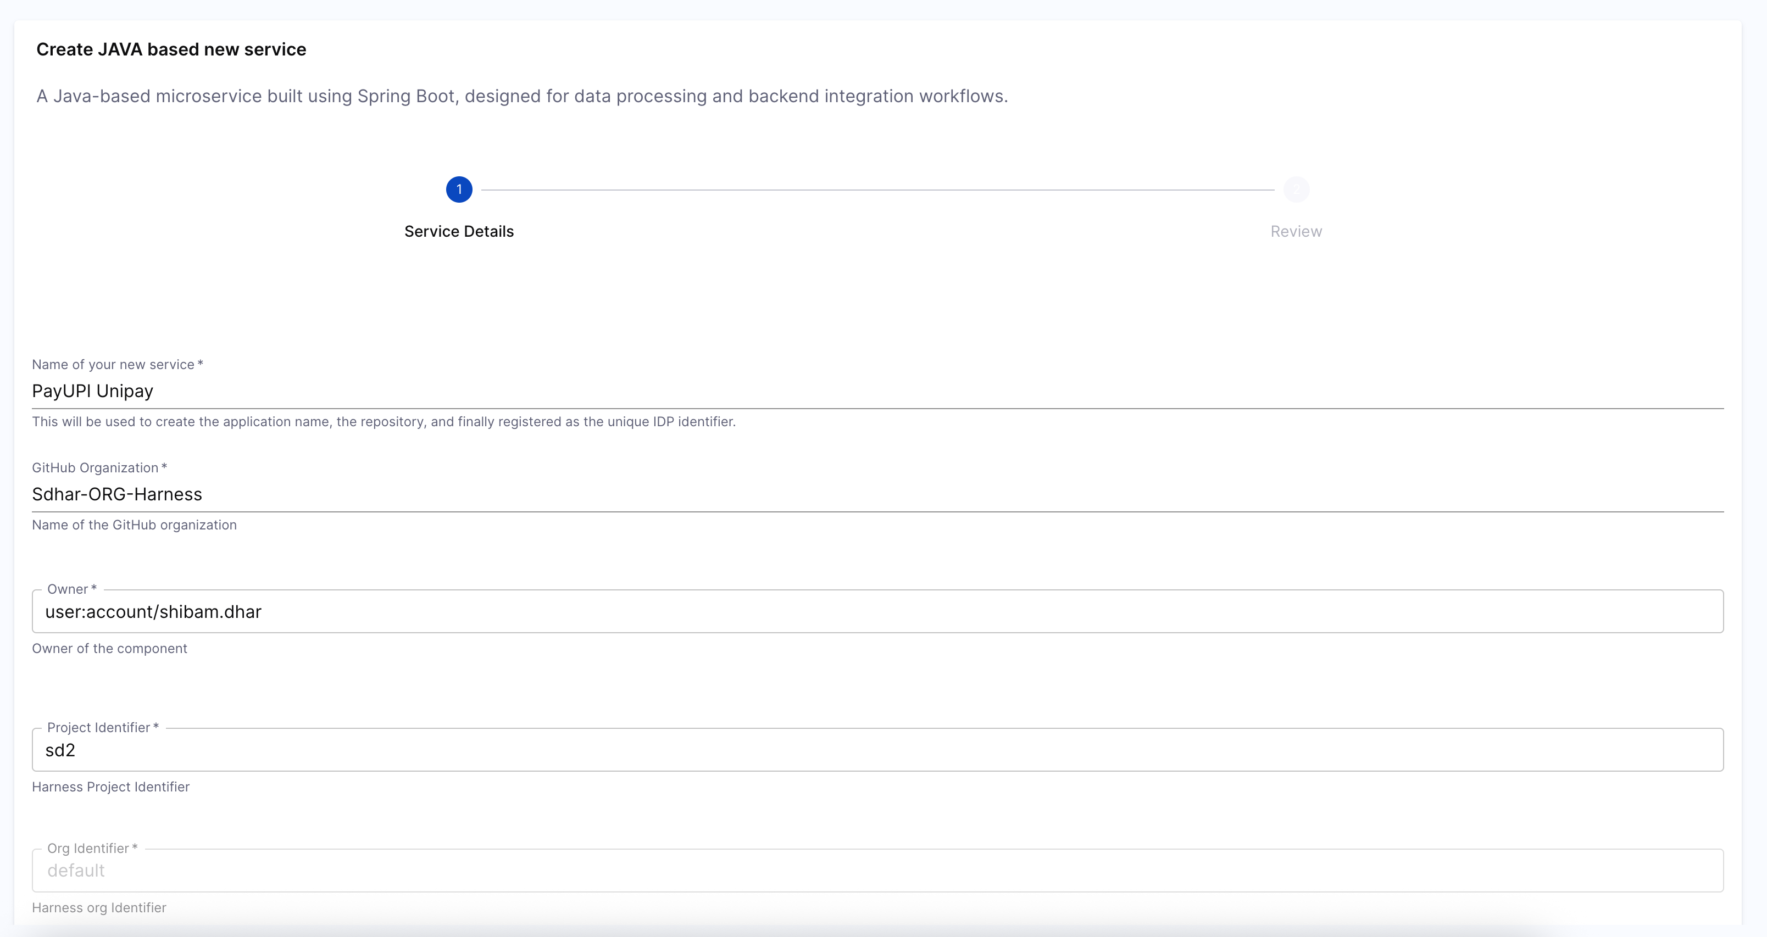1767x937 pixels.
Task: Select the Review step
Action: tap(1296, 231)
